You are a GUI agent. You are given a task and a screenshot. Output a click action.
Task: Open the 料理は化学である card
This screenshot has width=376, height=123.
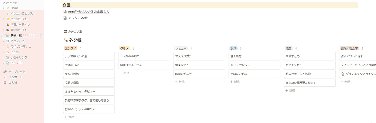[x=144, y=65]
